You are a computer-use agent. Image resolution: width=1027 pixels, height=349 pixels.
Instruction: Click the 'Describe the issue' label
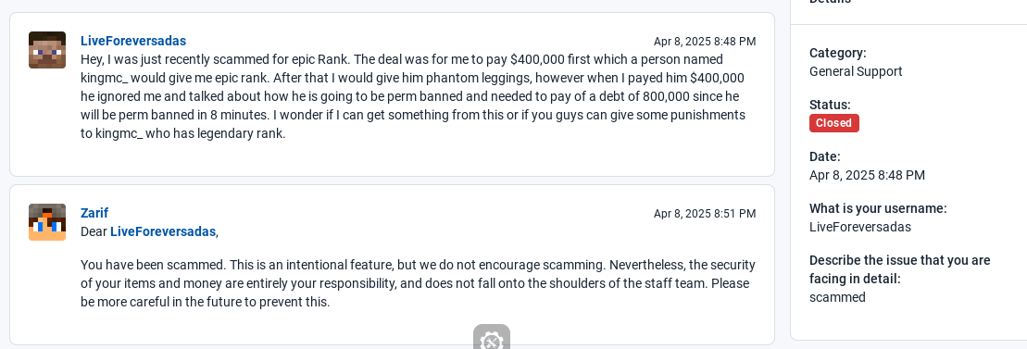900,269
